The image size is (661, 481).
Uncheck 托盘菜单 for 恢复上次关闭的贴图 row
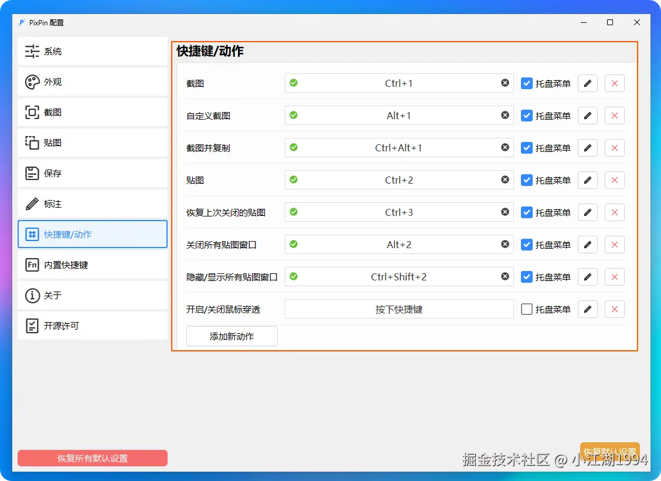(x=527, y=212)
